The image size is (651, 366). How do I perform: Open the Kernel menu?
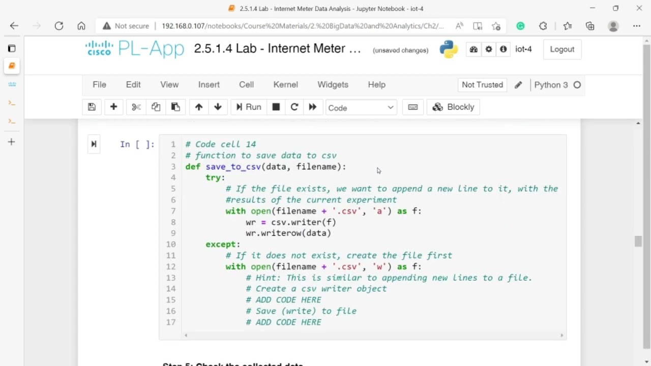tap(286, 85)
